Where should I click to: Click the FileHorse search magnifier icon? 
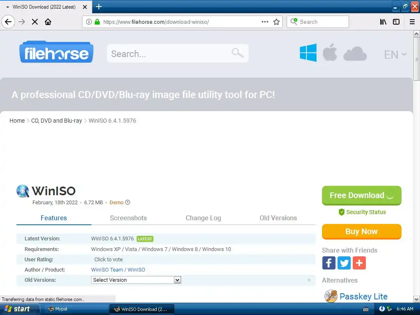pyautogui.click(x=237, y=53)
